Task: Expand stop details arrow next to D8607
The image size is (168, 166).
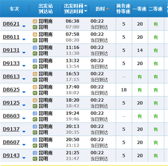Action: pyautogui.click(x=24, y=145)
